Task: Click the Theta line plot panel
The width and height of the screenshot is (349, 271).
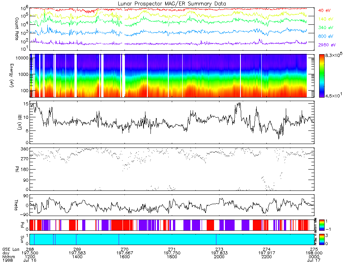Action: 172,205
